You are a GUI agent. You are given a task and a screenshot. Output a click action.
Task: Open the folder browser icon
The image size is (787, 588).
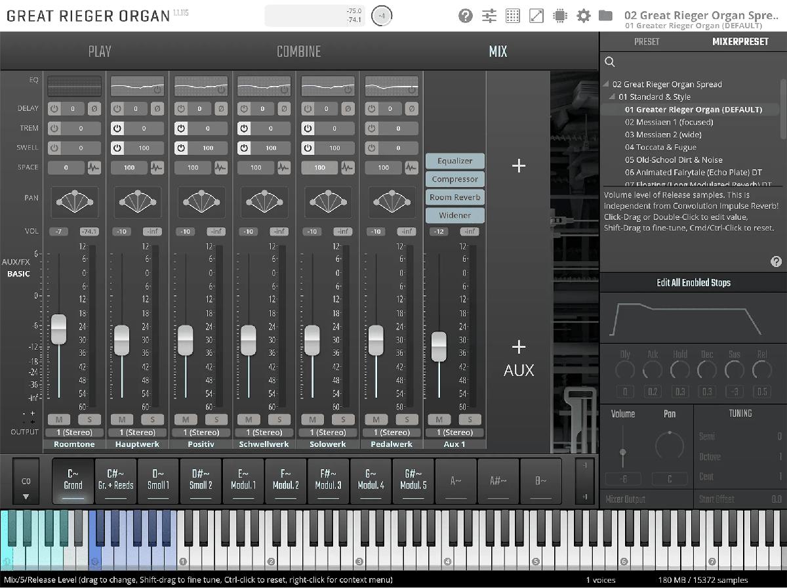pyautogui.click(x=605, y=16)
